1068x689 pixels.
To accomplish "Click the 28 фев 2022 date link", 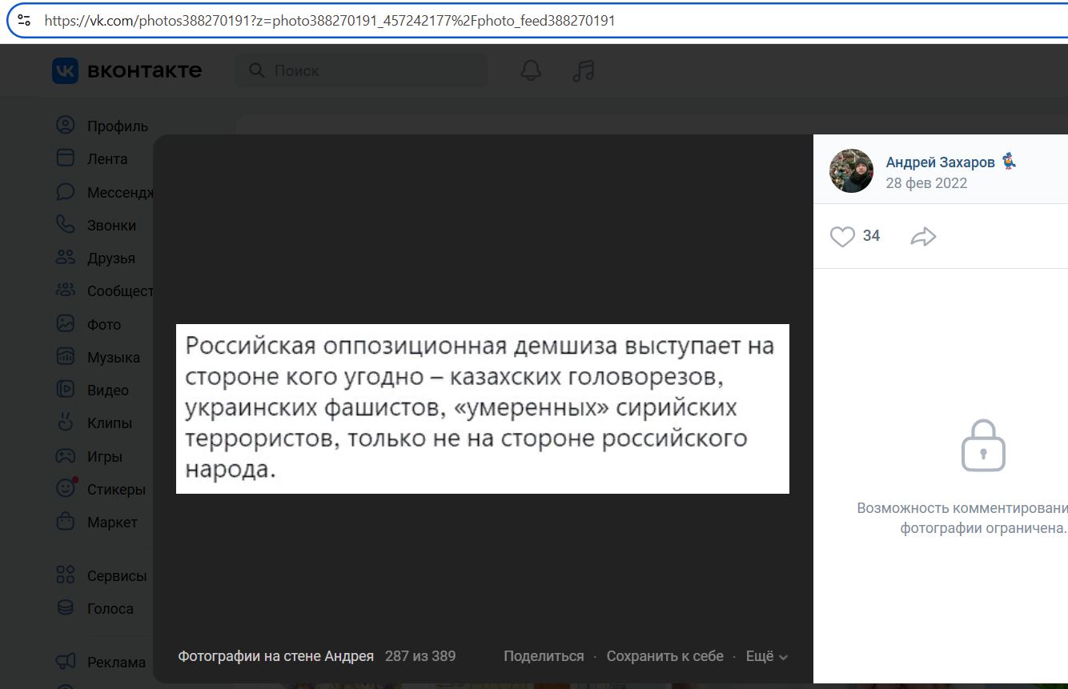I will pos(926,183).
